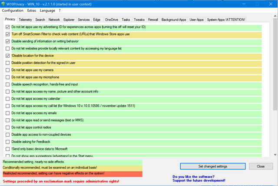Switch to the User-Apps tab
Screen dimensions: 278x186
[196, 20]
